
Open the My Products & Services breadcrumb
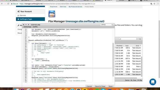tap(75, 7)
